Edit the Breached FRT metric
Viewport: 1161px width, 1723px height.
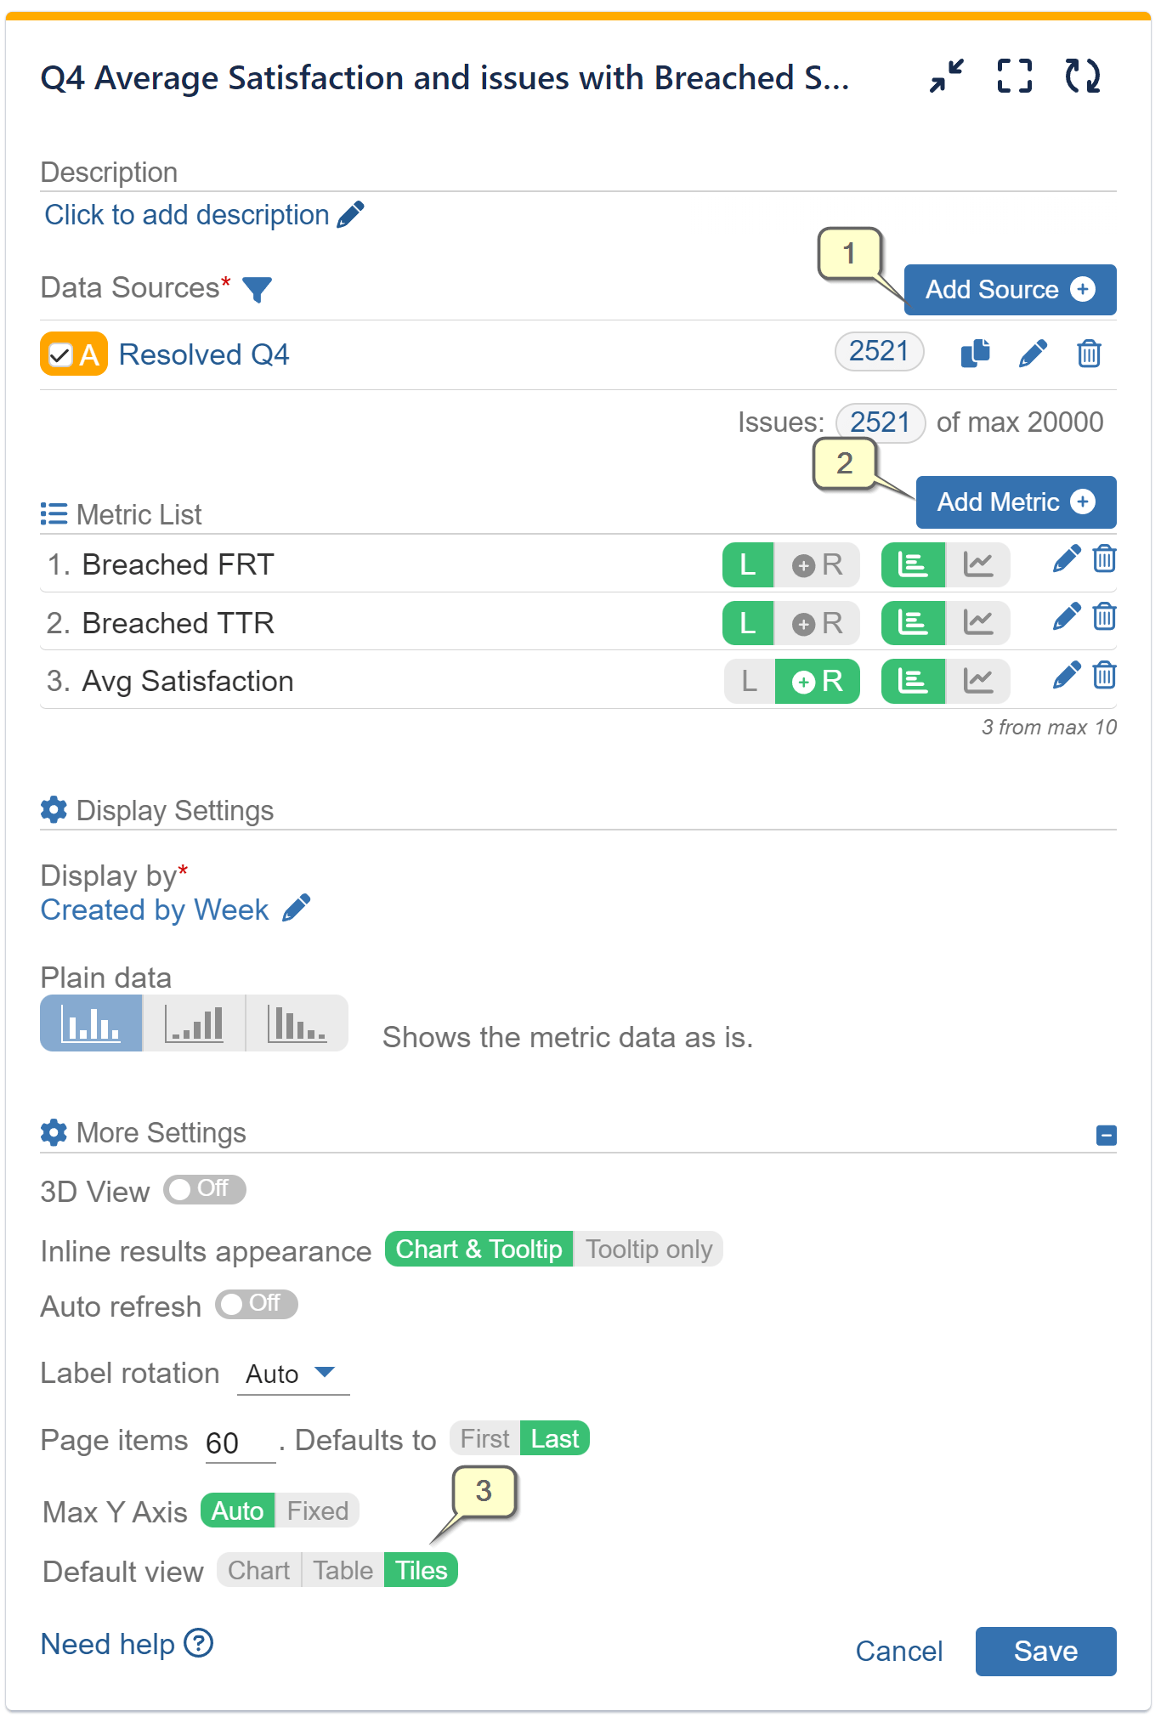pos(1066,558)
